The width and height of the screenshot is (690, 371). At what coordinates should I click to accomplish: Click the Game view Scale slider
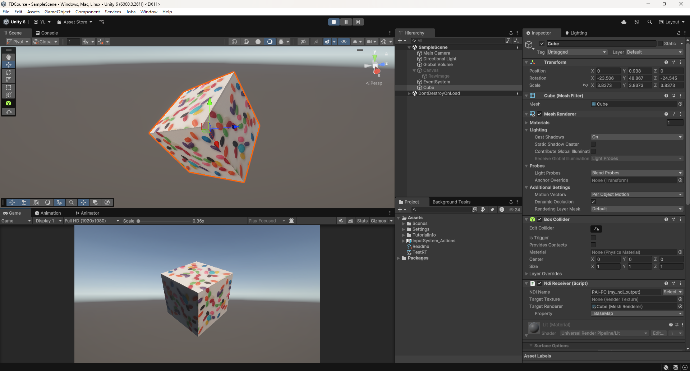tap(164, 221)
